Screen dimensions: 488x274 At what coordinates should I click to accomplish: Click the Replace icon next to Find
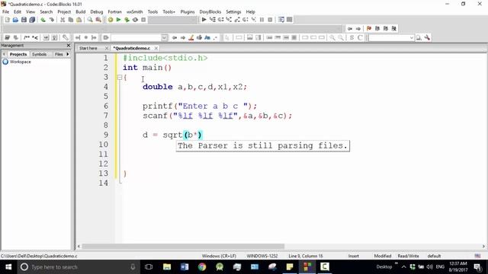[x=98, y=20]
